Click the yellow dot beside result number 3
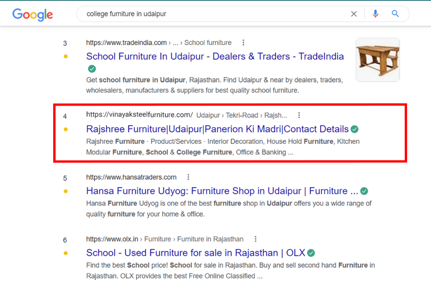The image size is (431, 296). 65,57
